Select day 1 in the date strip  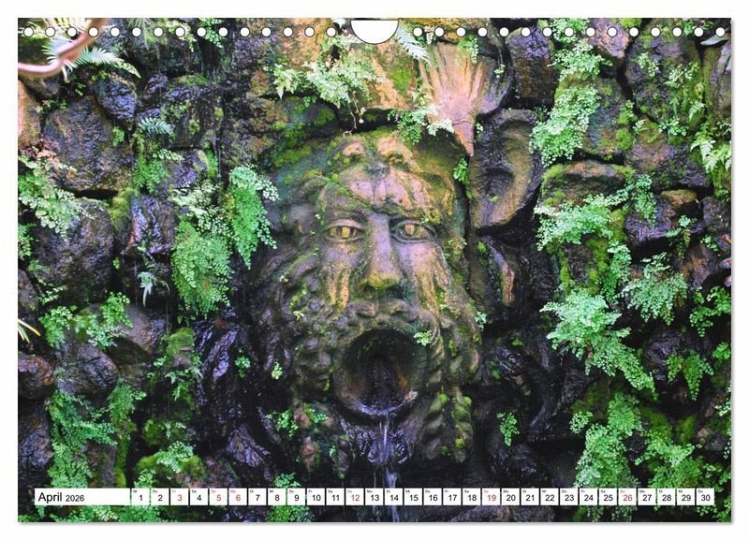(x=140, y=497)
